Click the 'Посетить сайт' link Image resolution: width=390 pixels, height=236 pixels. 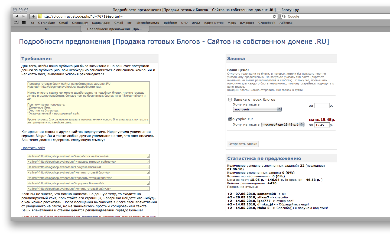pyautogui.click(x=33, y=148)
